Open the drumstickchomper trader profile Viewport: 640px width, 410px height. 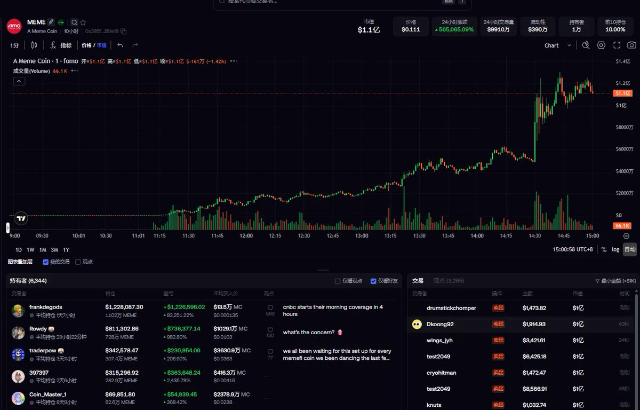[451, 308]
